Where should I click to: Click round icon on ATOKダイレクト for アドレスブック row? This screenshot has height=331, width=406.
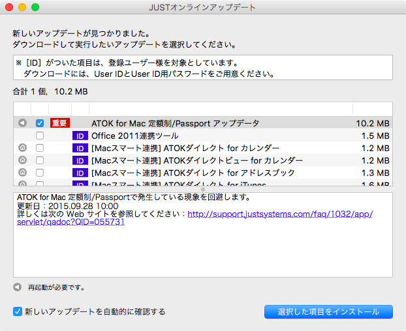point(23,172)
